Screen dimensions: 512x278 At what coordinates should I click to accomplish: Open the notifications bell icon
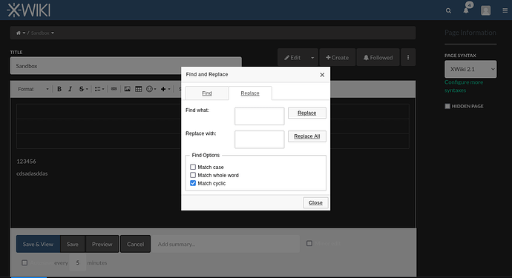click(466, 11)
